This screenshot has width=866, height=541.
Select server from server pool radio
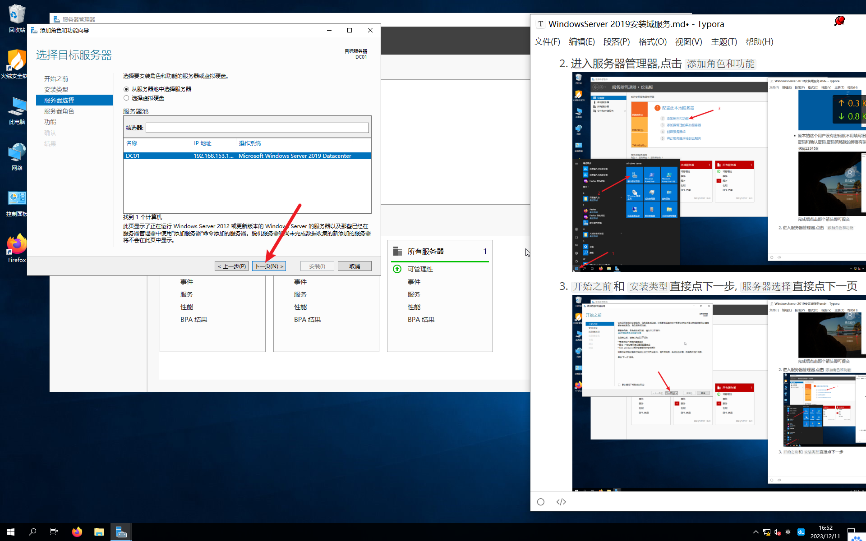pyautogui.click(x=126, y=89)
